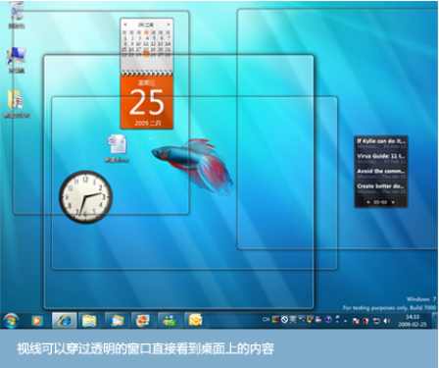Screen dimensions: 439x368
Task: Open the Recycle Bin desktop icon
Action: coord(16,15)
